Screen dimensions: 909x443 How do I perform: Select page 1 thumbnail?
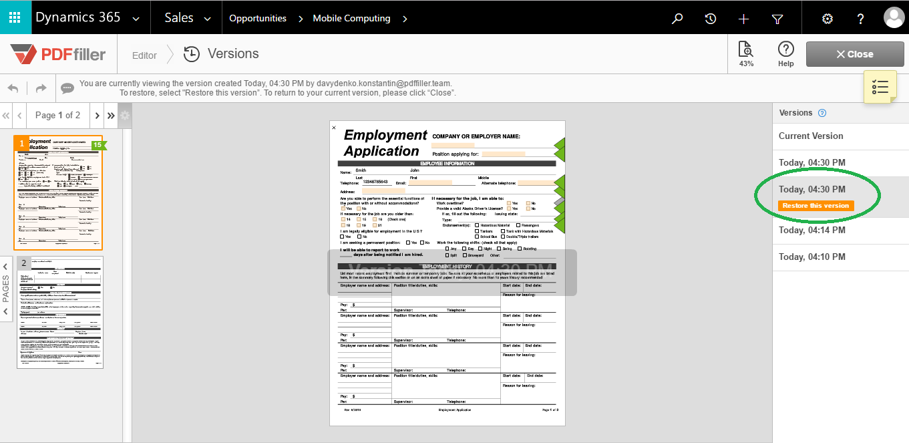[58, 192]
